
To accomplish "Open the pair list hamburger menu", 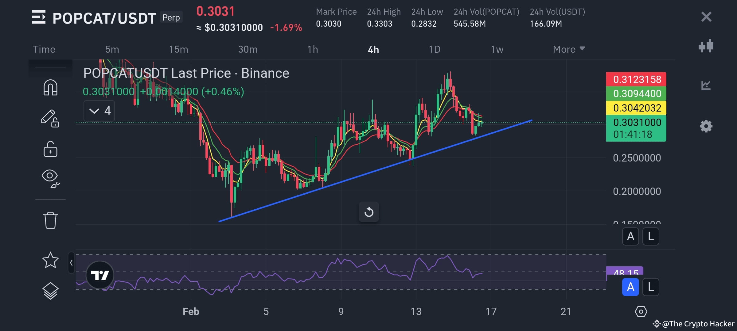I will [39, 17].
